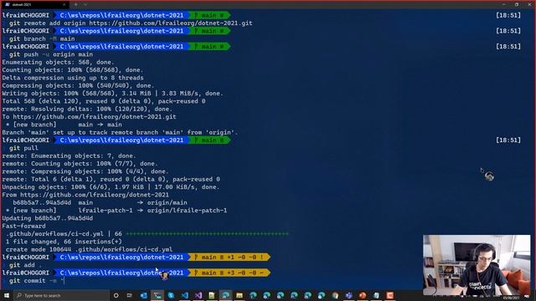Open PowerPoint from the taskbar
Screen dimensions: 536x301
click(363, 295)
